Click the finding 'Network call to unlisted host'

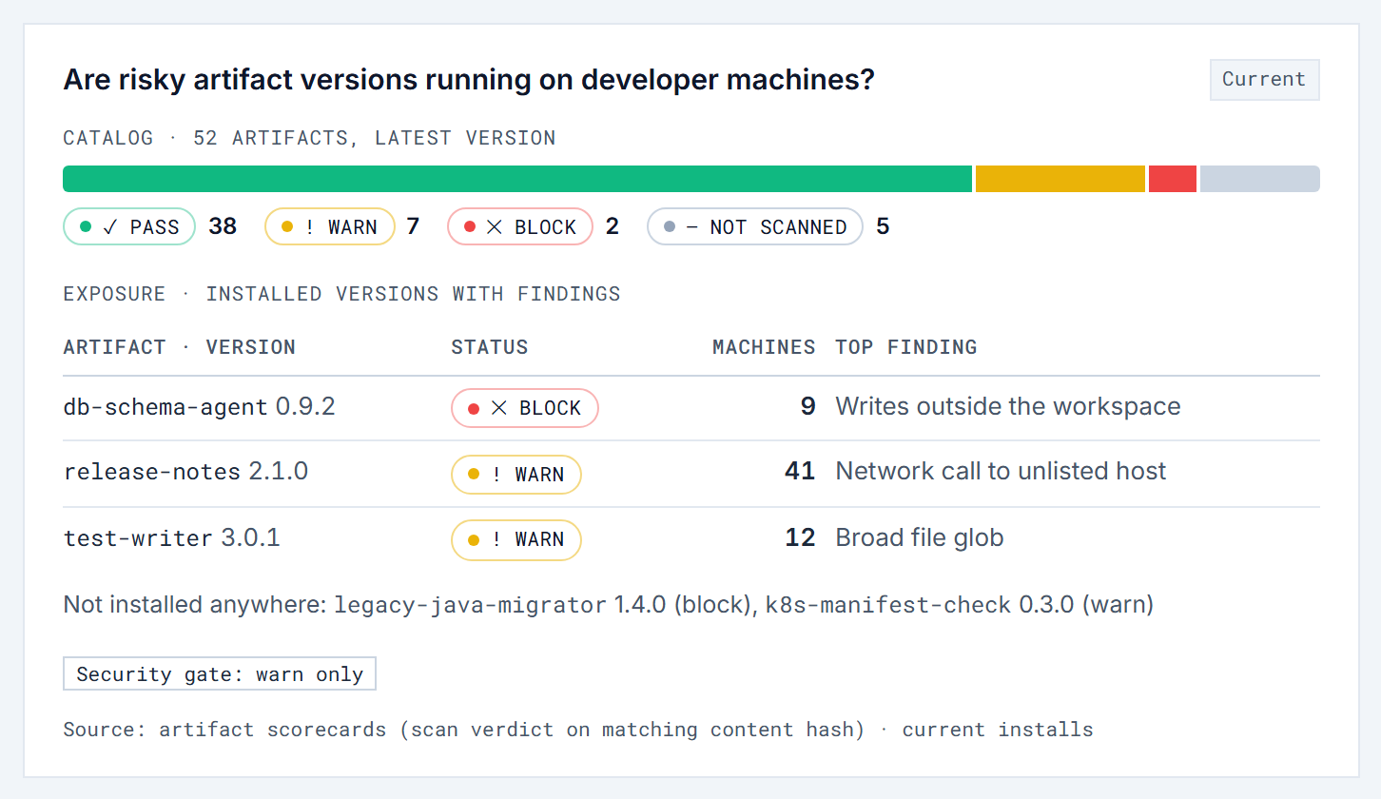tap(1001, 472)
